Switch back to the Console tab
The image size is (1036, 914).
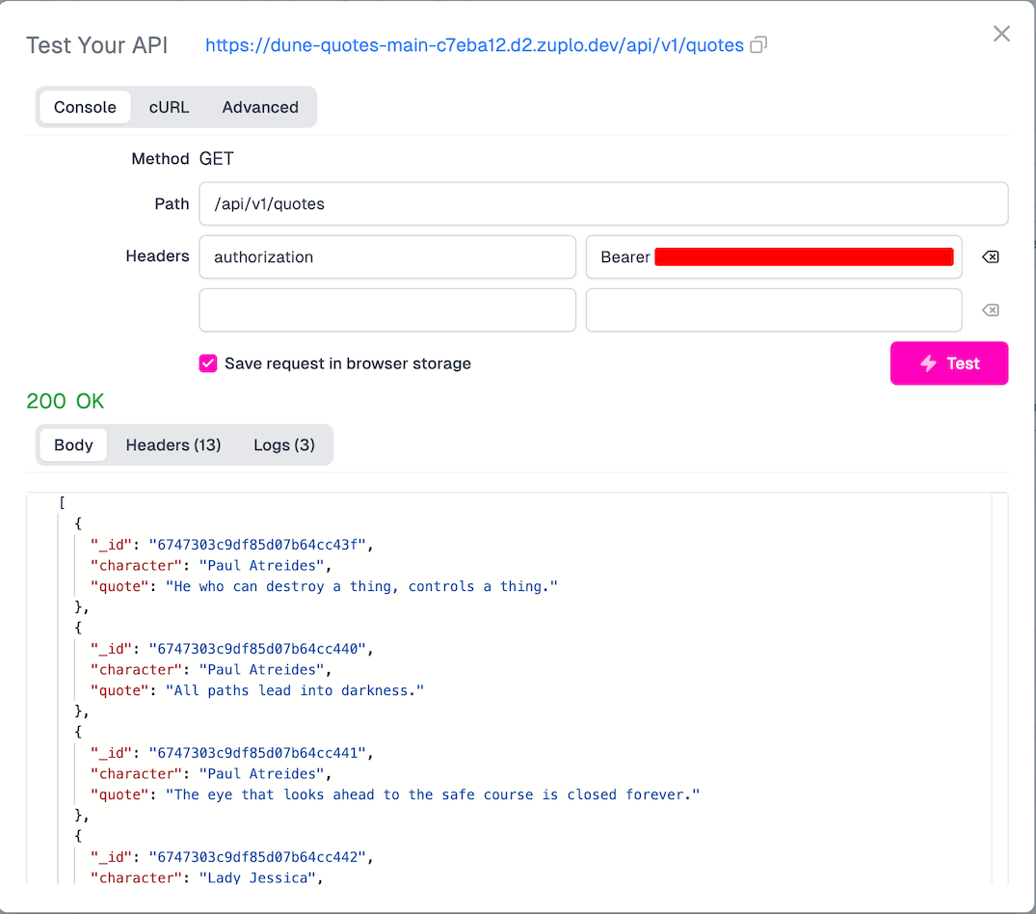point(85,107)
